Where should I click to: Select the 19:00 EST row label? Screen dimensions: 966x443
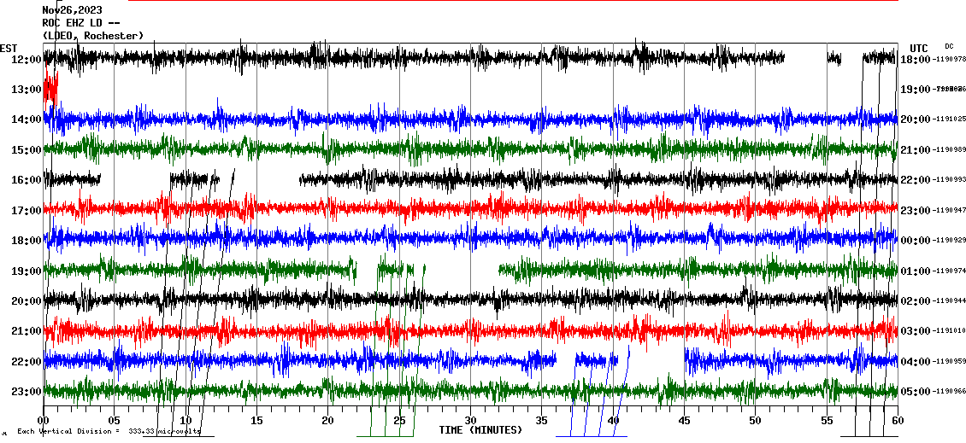point(27,271)
